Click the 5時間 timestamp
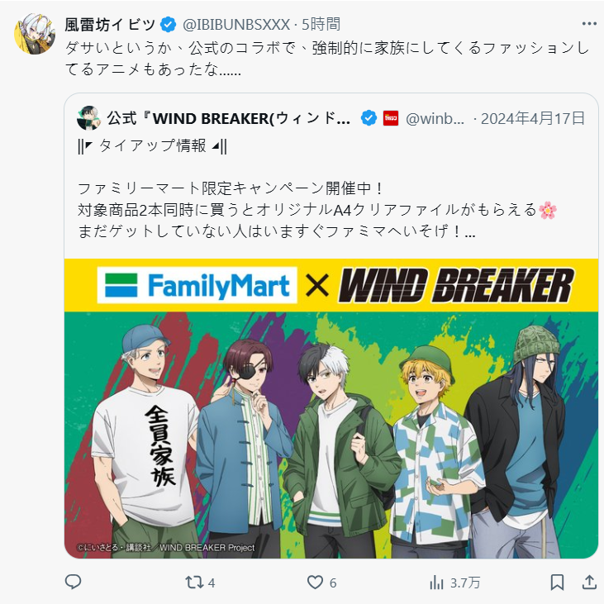The height and width of the screenshot is (604, 604). 321,24
